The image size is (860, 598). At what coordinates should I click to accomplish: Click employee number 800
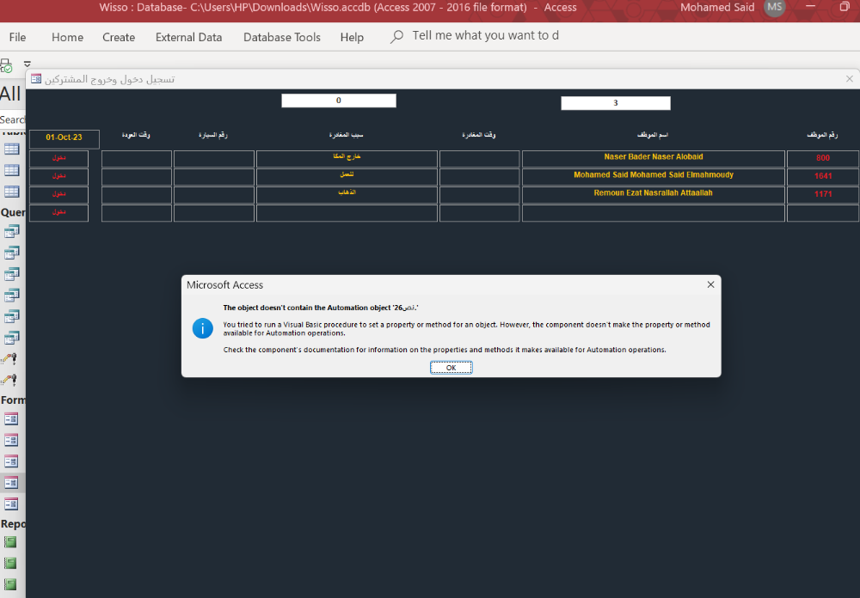823,158
